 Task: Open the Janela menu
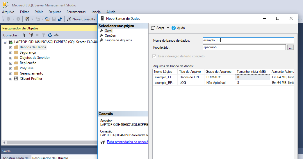[x=96, y=12]
